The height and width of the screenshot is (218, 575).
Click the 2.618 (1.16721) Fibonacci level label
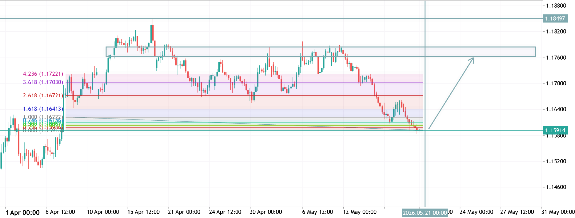(43, 95)
